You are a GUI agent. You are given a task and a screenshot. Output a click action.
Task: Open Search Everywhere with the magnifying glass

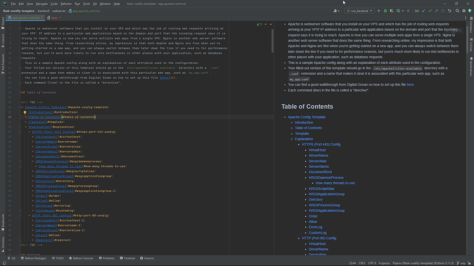click(x=458, y=10)
